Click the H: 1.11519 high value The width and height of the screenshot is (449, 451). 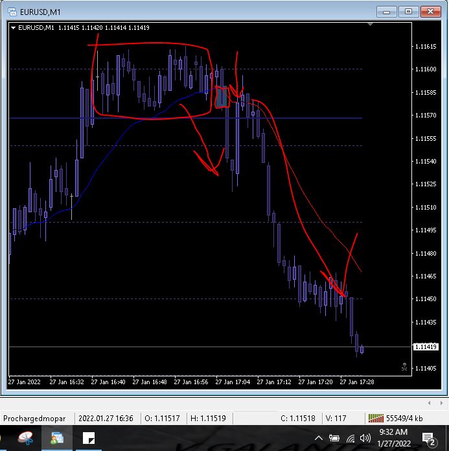point(208,418)
